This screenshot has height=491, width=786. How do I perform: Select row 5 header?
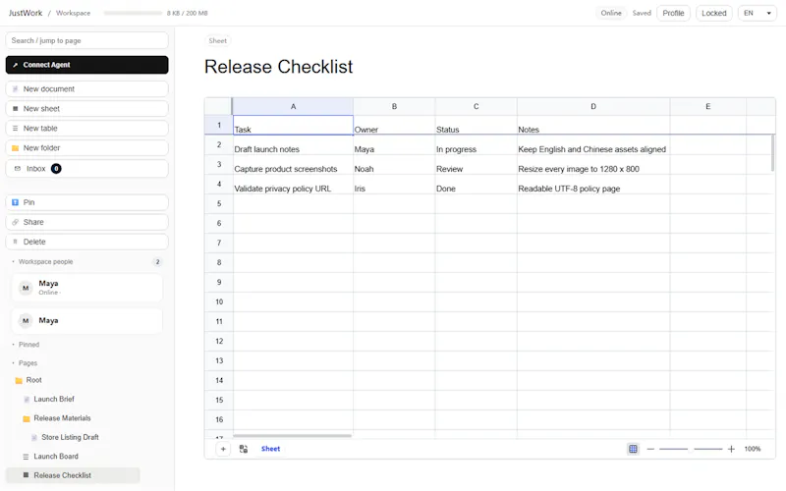(x=219, y=204)
